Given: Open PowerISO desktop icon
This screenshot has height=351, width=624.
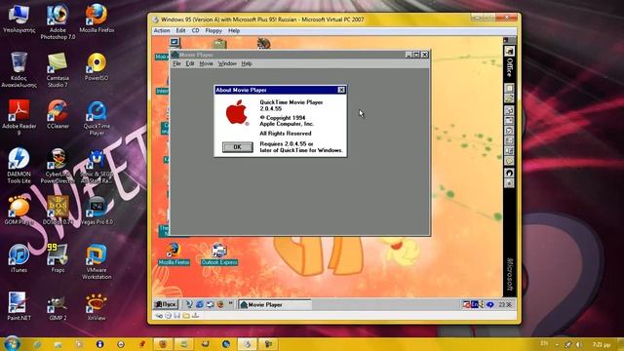Looking at the screenshot, I should pos(97,66).
